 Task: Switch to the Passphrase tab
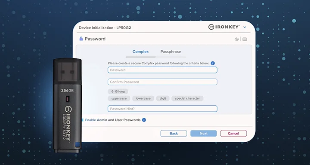pos(170,52)
